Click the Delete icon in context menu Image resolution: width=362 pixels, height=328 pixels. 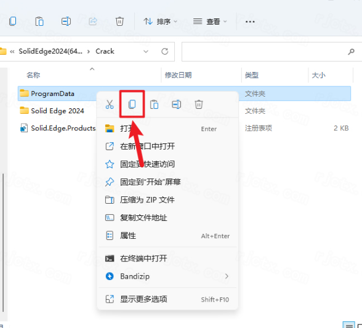point(199,105)
